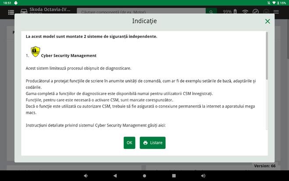
Task: Open the grid menu icon top-left
Action: click(11, 12)
